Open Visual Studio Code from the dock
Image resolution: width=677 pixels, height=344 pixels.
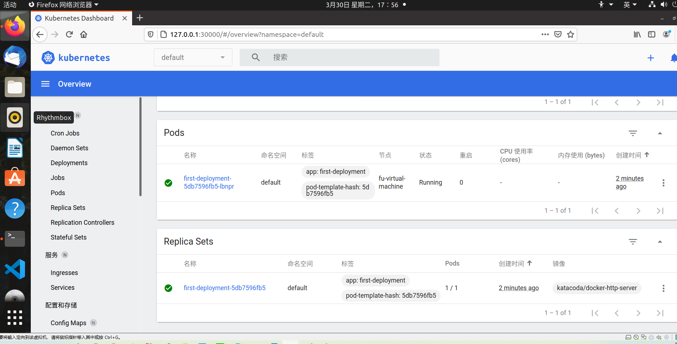[15, 269]
